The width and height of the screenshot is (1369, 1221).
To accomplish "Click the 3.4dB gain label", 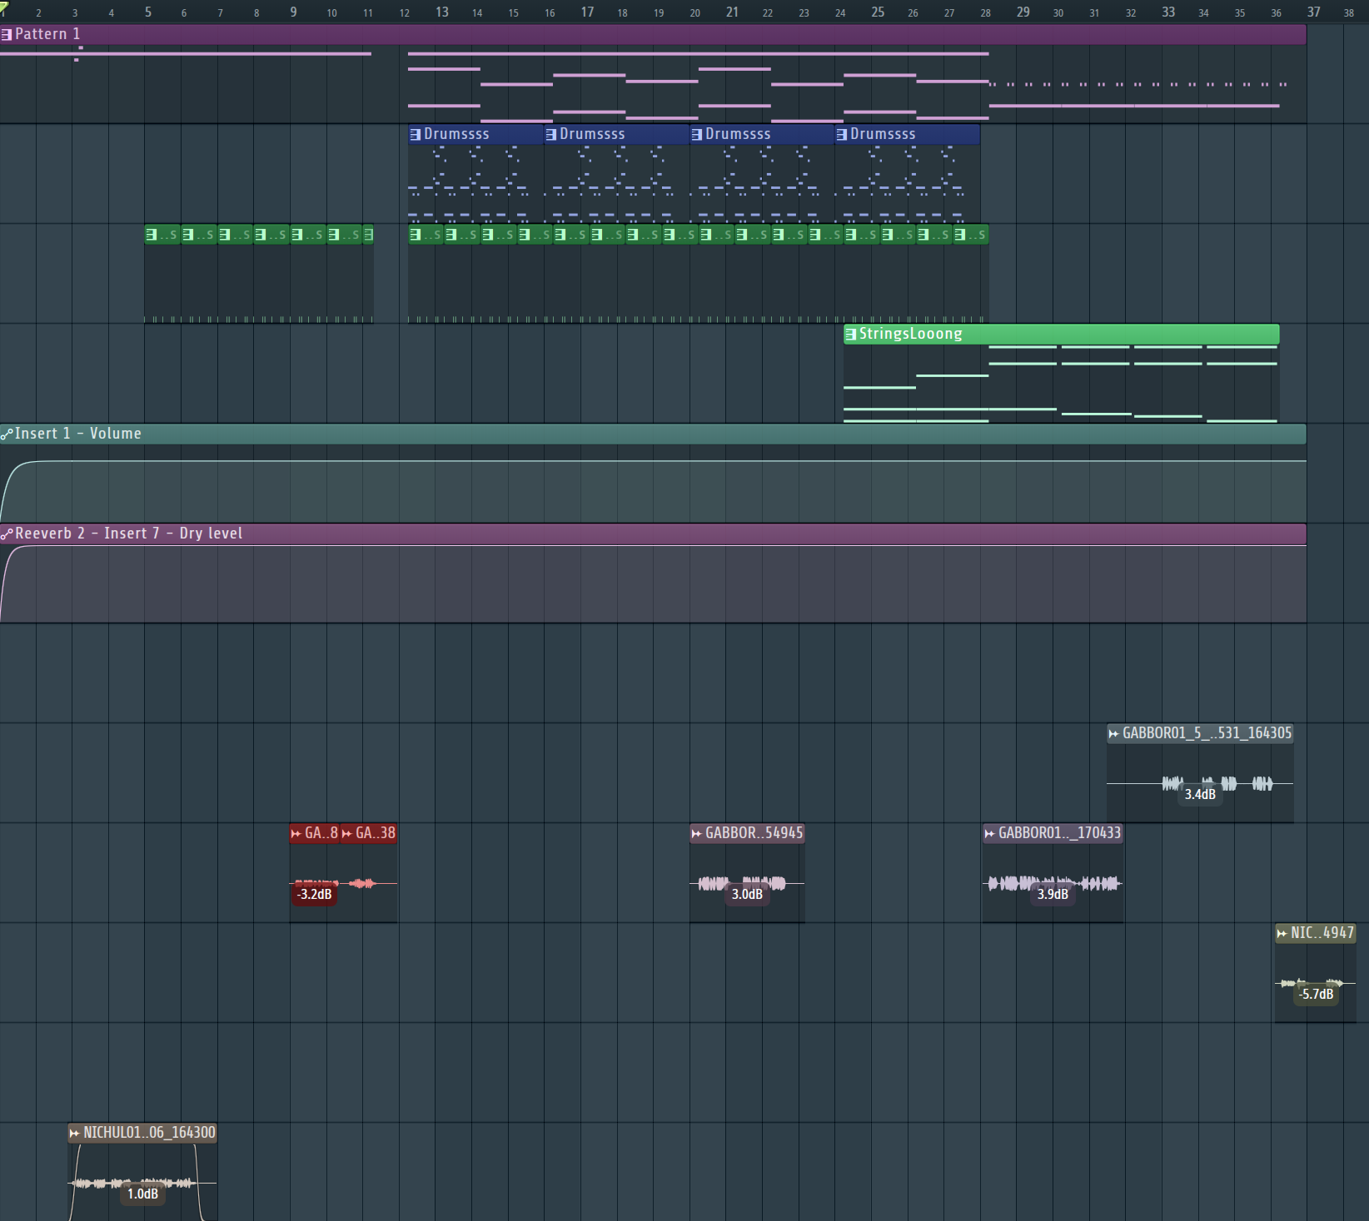I will (1200, 794).
